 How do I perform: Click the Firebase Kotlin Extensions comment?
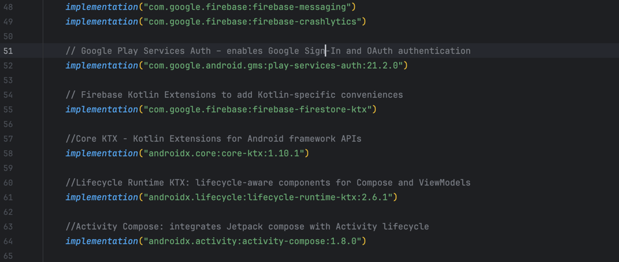click(x=234, y=95)
